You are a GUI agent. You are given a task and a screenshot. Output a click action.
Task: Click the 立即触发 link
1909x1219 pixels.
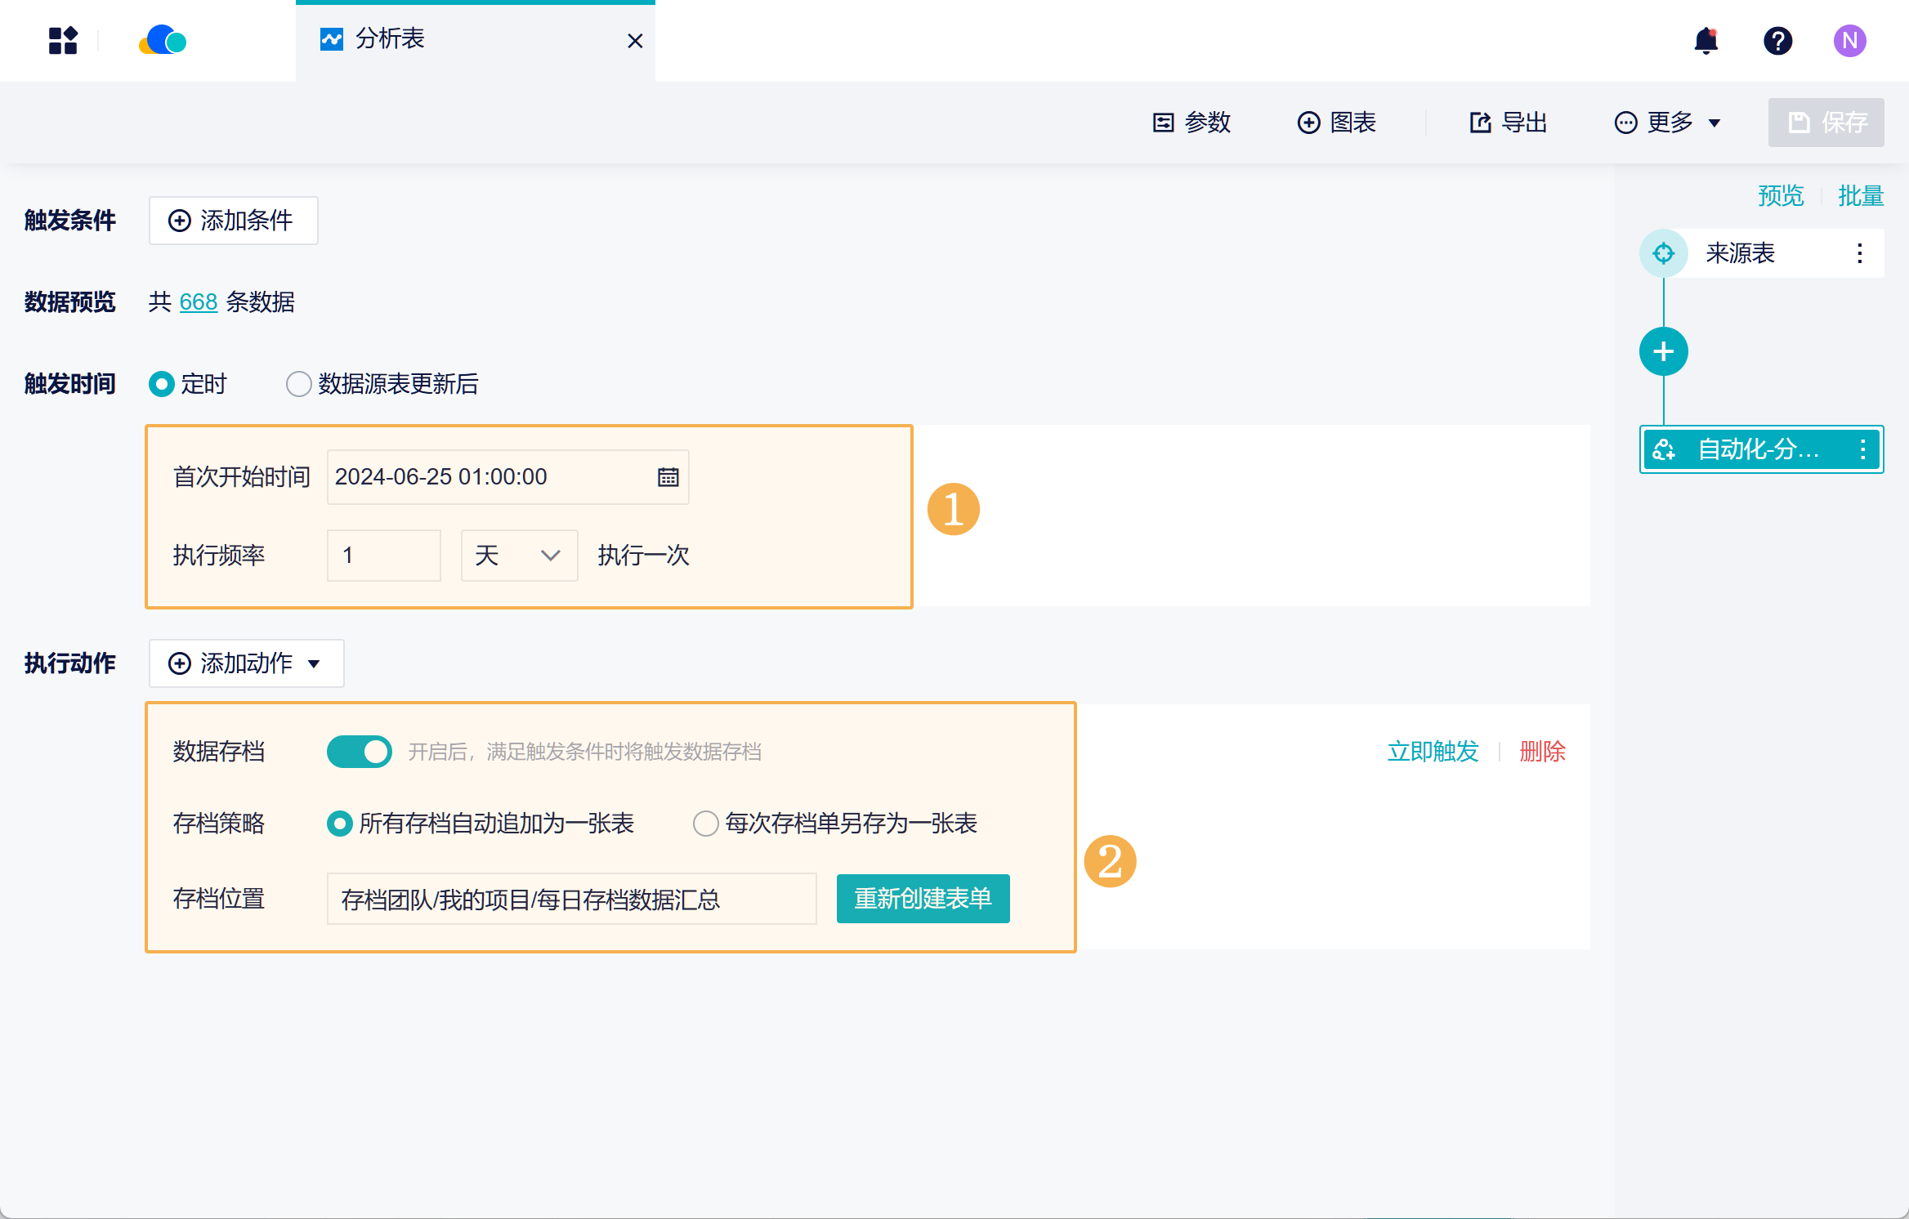point(1433,752)
